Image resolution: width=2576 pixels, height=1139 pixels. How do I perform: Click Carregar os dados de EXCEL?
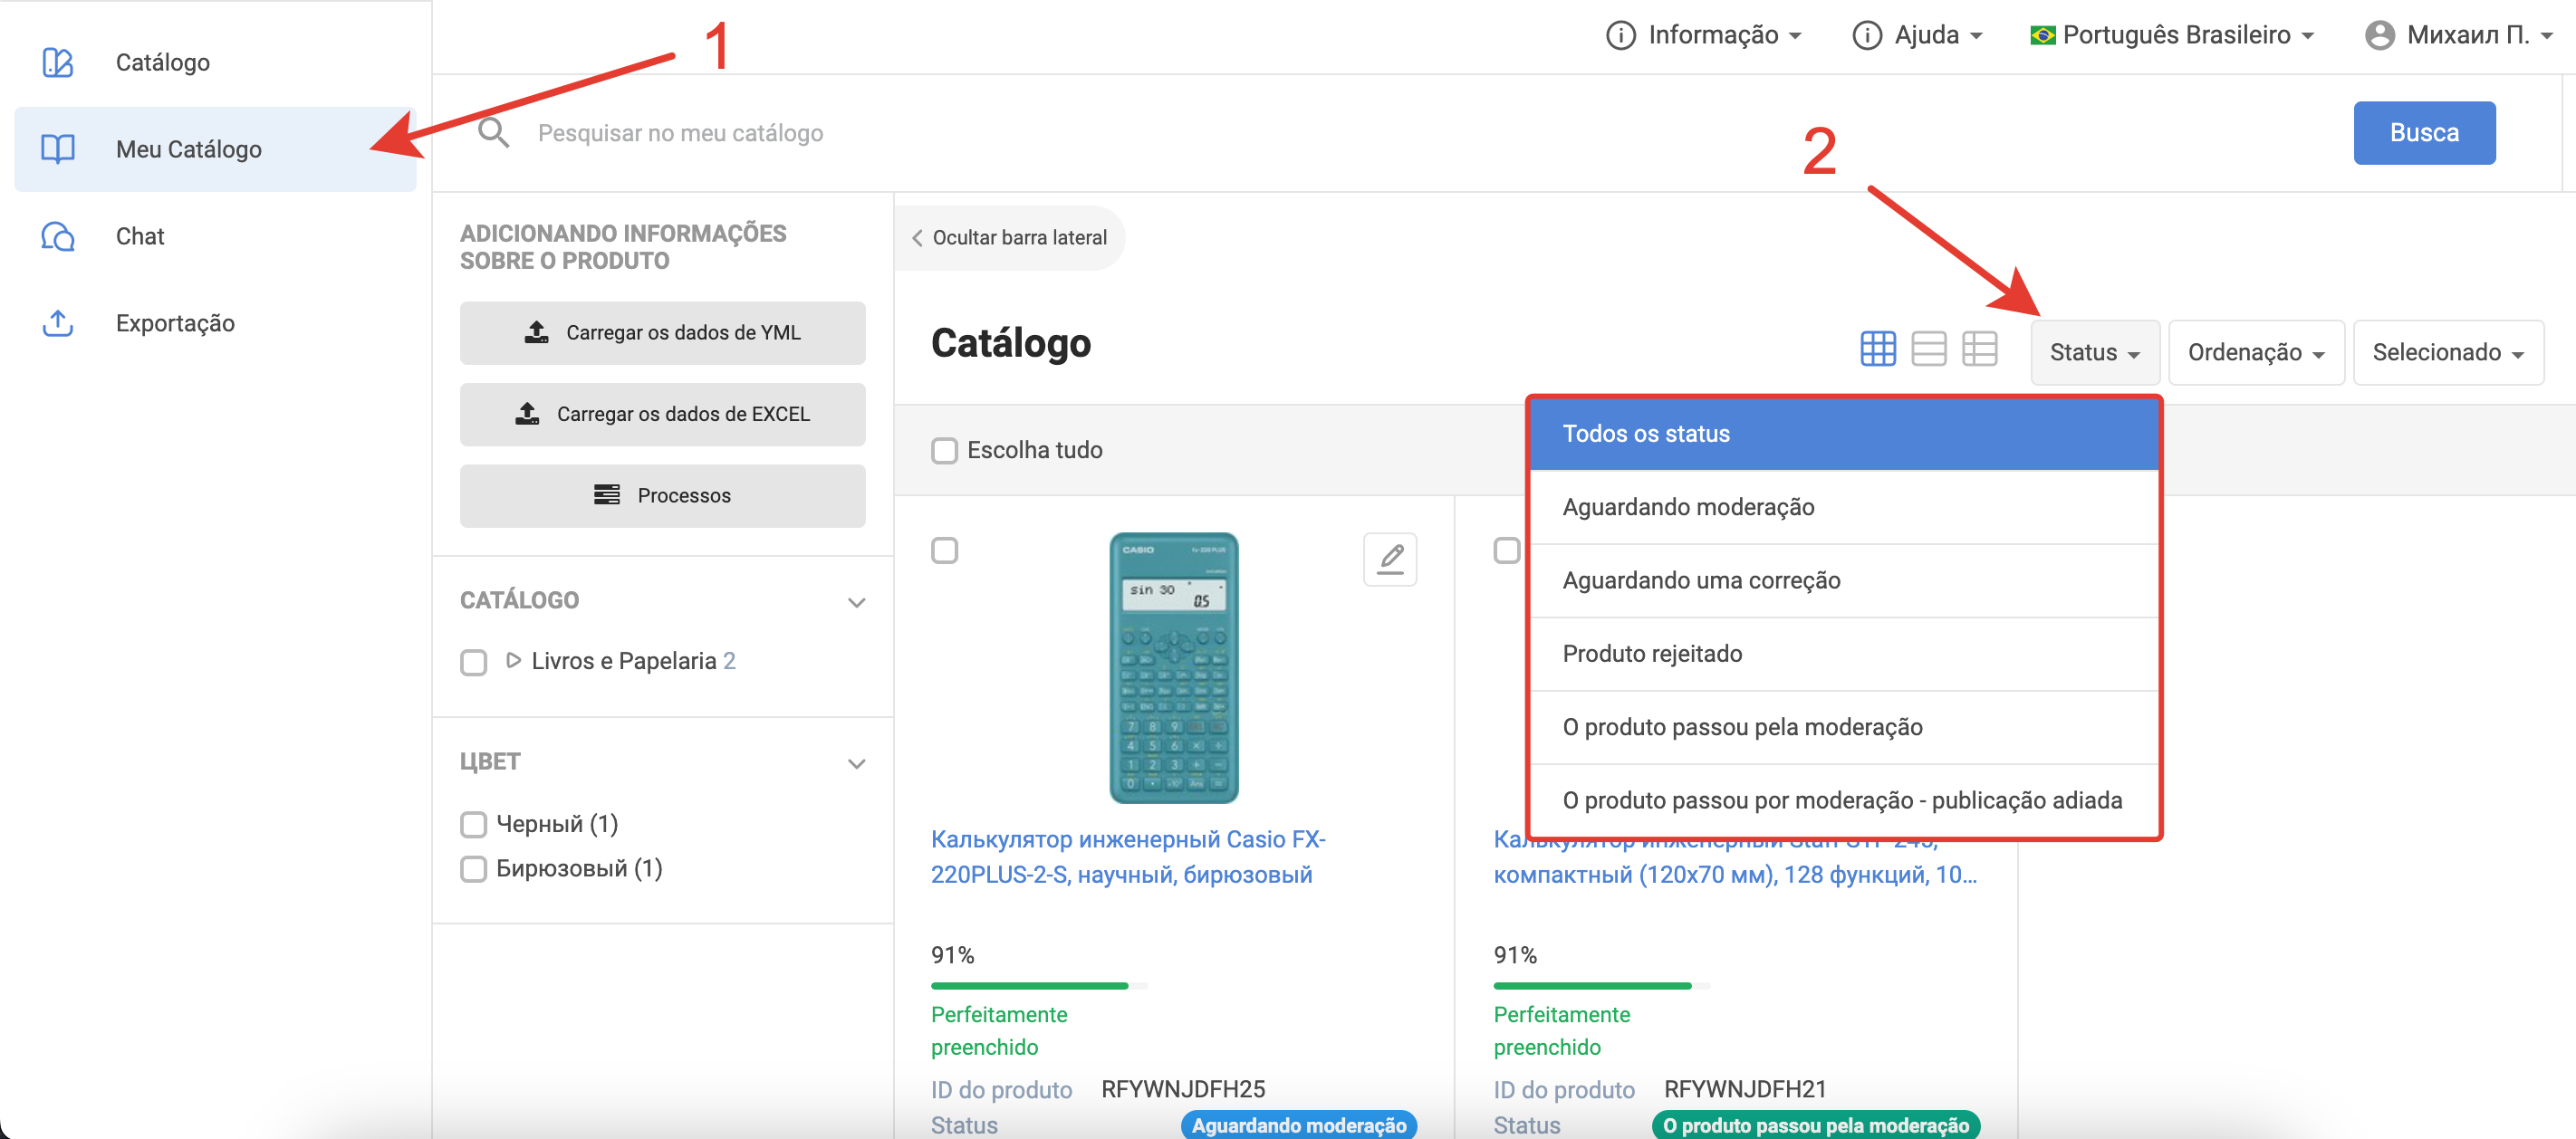[662, 414]
